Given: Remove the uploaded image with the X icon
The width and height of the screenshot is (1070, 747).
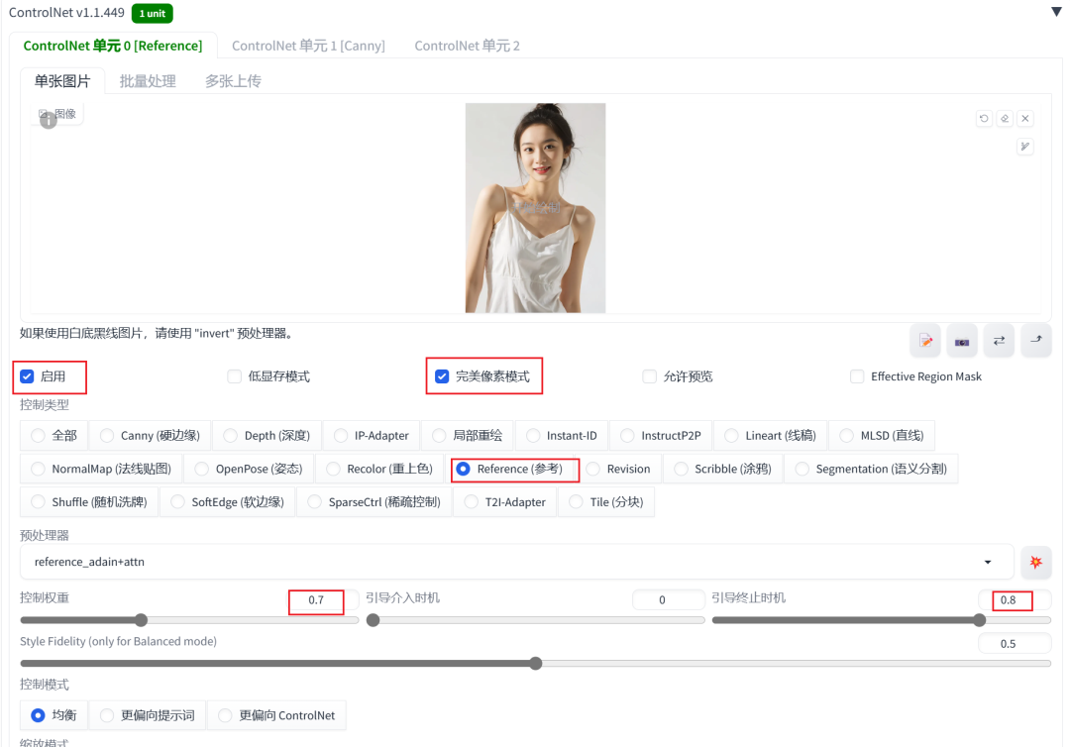Looking at the screenshot, I should 1025,118.
